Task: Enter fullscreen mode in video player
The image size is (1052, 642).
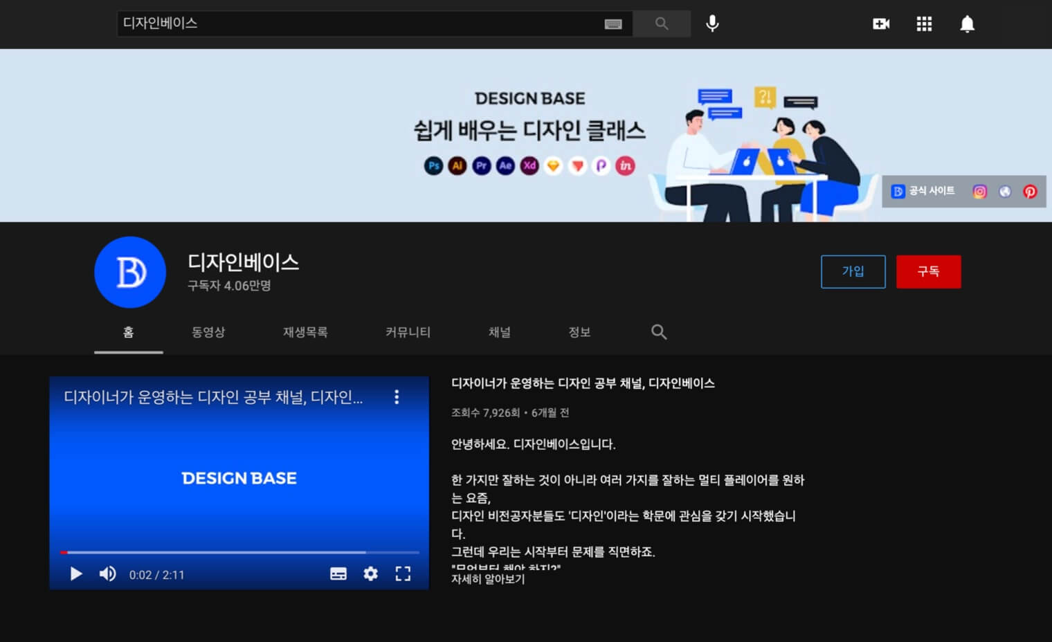Action: pos(403,574)
